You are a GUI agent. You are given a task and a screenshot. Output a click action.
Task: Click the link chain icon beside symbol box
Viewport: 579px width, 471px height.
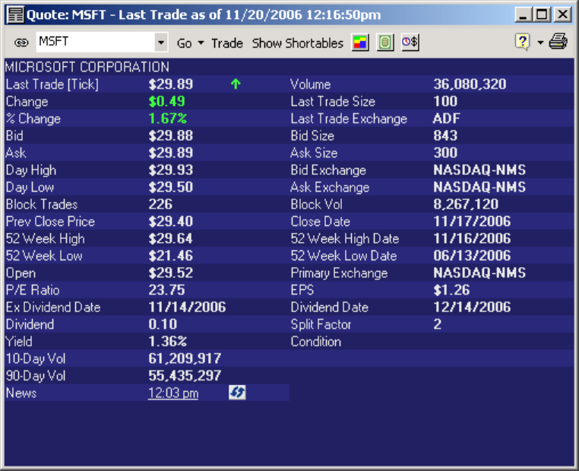(21, 43)
